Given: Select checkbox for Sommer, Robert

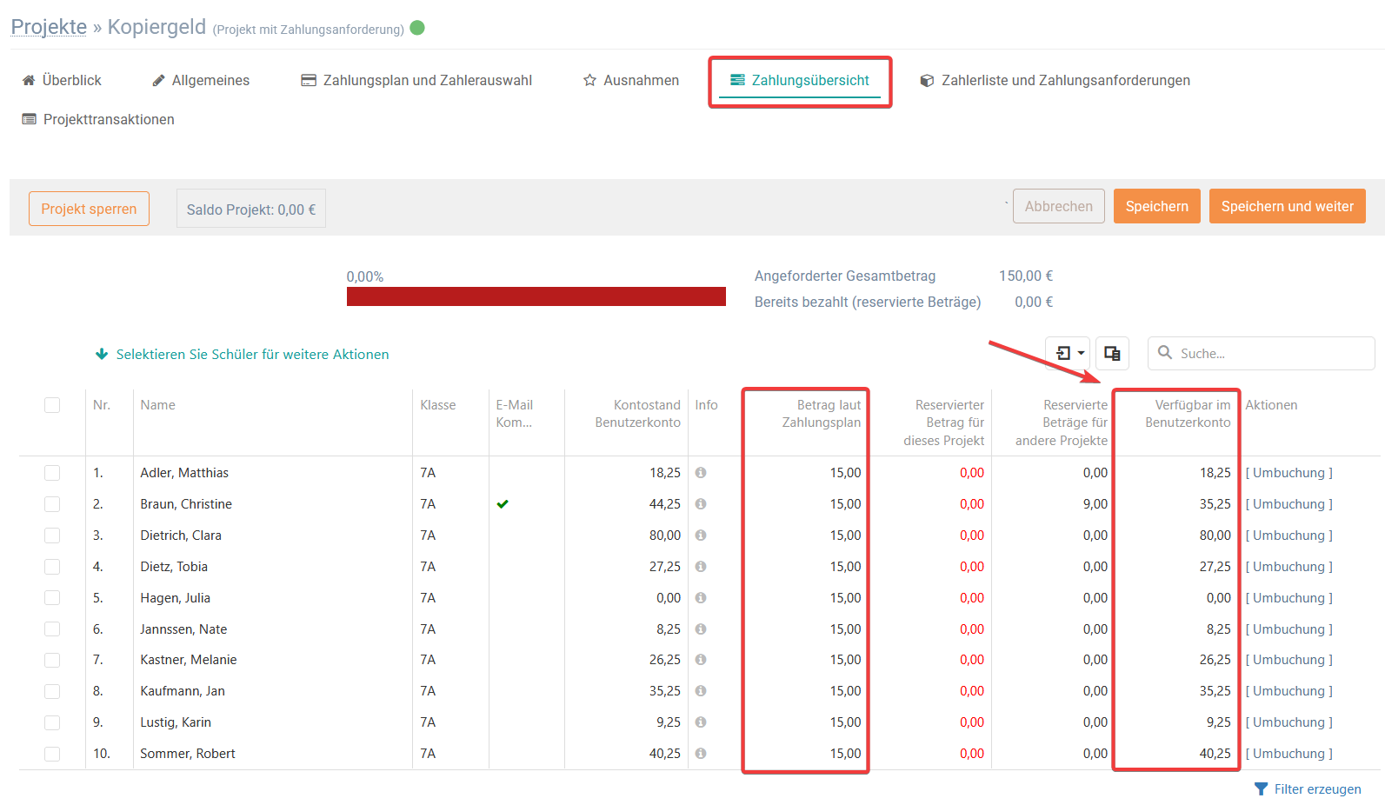Looking at the screenshot, I should pyautogui.click(x=52, y=754).
